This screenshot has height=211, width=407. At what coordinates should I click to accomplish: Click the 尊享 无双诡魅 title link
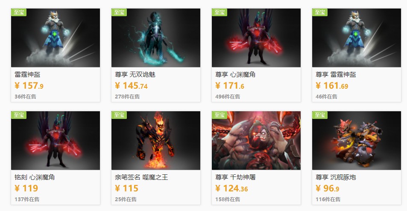click(x=135, y=75)
